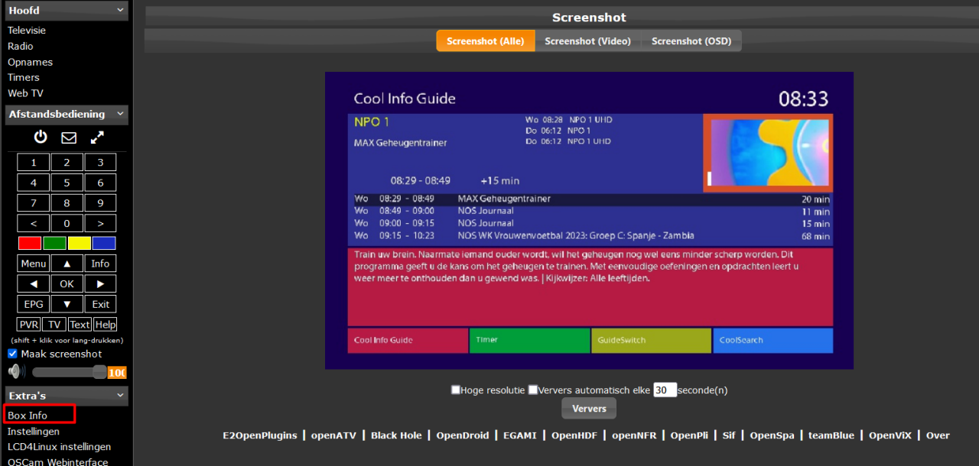Viewport: 979px width, 466px height.
Task: Click the power icon above the remote keypad
Action: pos(39,138)
